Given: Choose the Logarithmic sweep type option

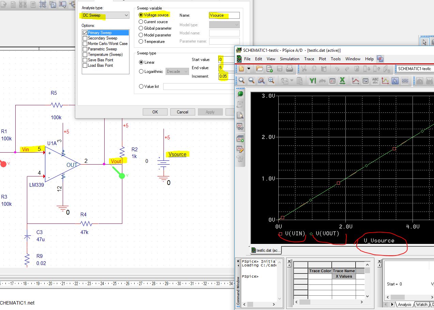Looking at the screenshot, I should tap(141, 72).
